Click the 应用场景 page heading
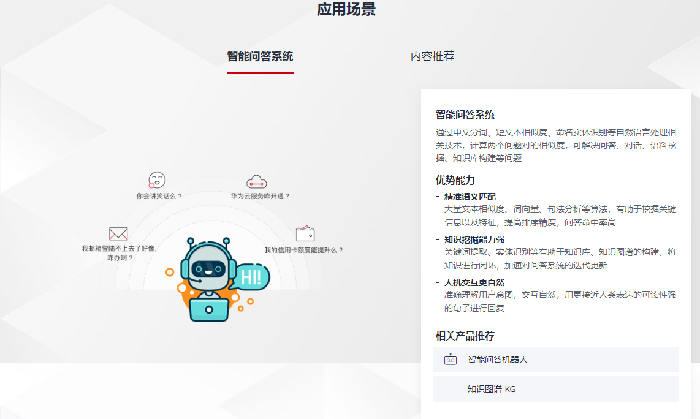 (346, 9)
